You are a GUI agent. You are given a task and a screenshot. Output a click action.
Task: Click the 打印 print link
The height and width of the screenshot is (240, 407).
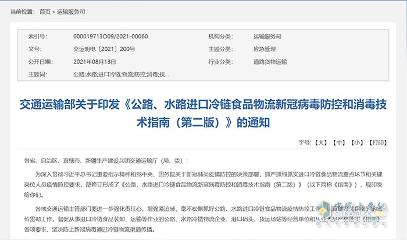(378, 143)
